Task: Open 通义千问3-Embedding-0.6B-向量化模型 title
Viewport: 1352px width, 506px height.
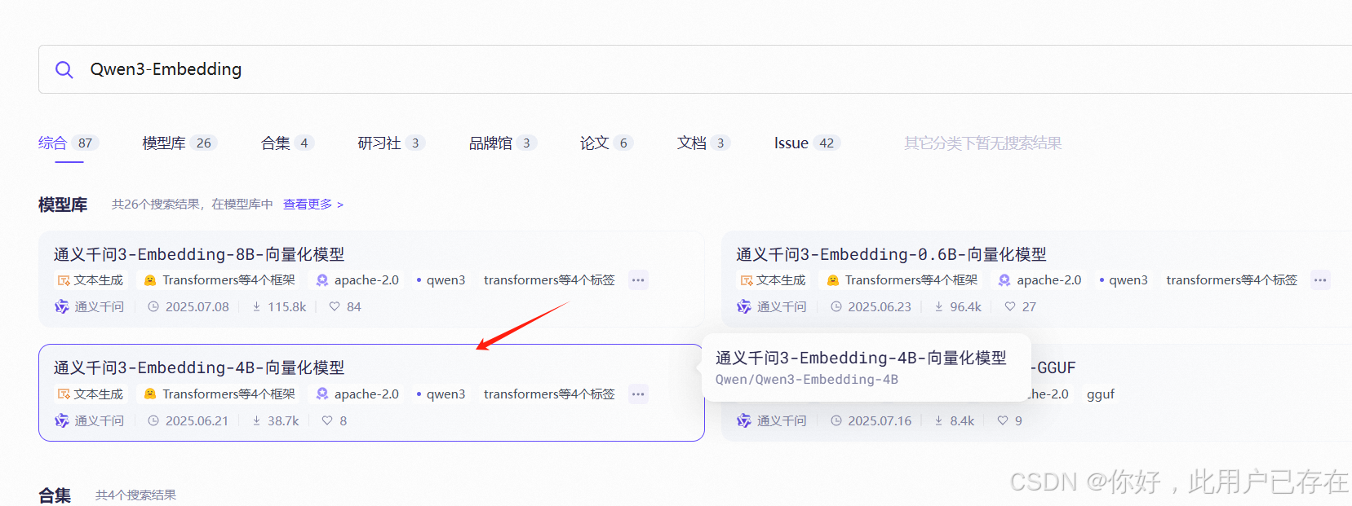Action: (x=891, y=254)
